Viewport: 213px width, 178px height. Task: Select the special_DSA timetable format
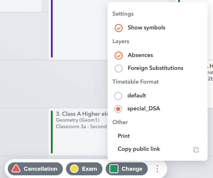point(118,109)
